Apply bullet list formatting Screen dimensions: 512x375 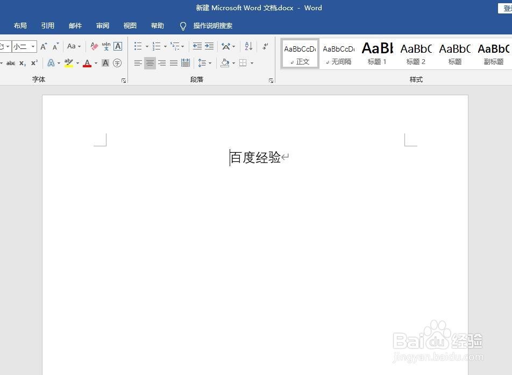tap(138, 46)
